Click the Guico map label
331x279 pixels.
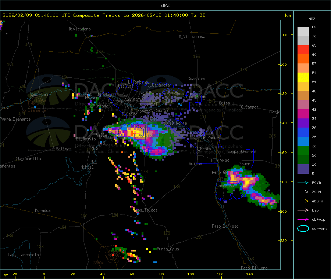click(224, 103)
